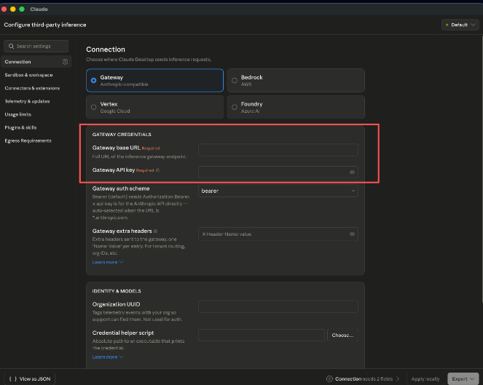Open Usage limits settings
The width and height of the screenshot is (483, 385).
[18, 114]
